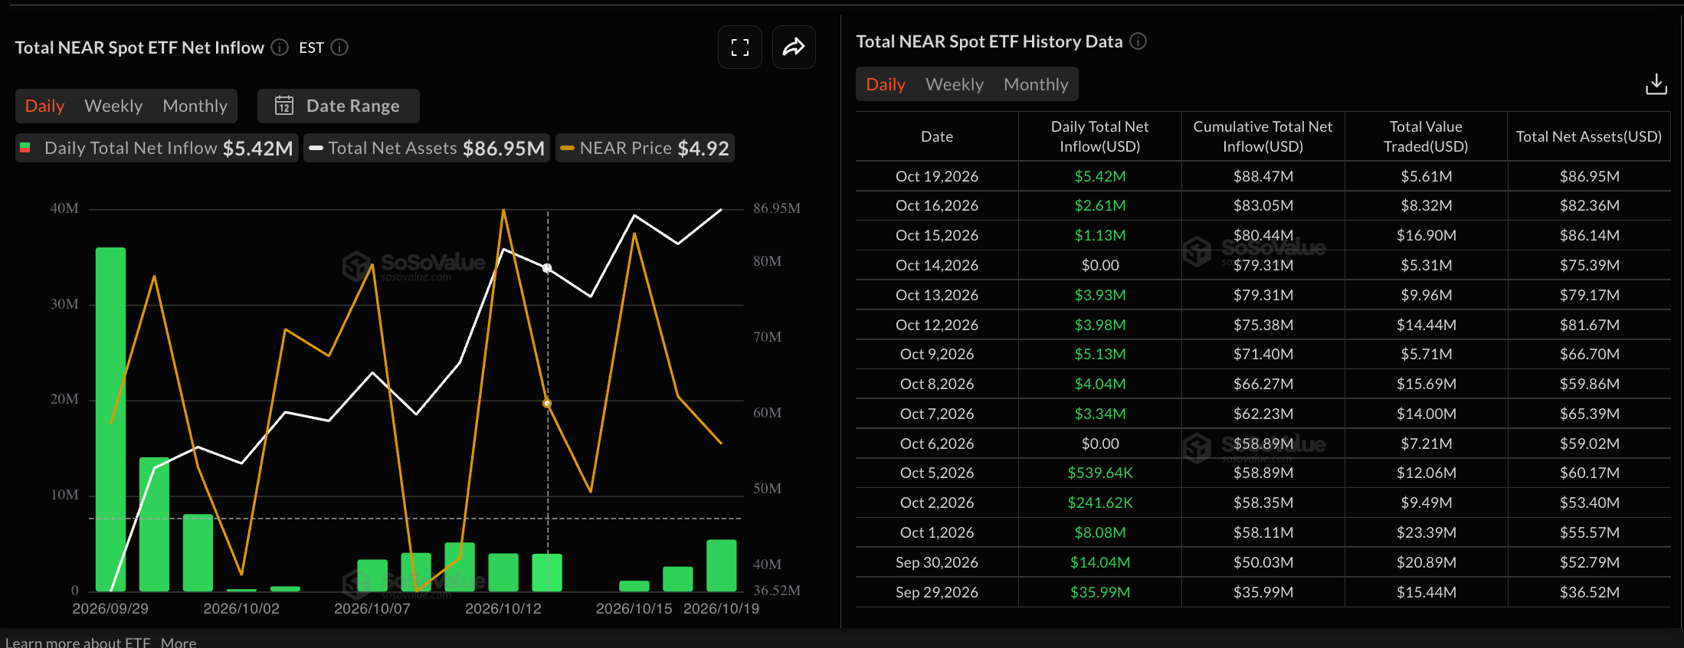This screenshot has height=648, width=1684.
Task: Toggle Total Net Assets legend series
Action: click(x=427, y=148)
